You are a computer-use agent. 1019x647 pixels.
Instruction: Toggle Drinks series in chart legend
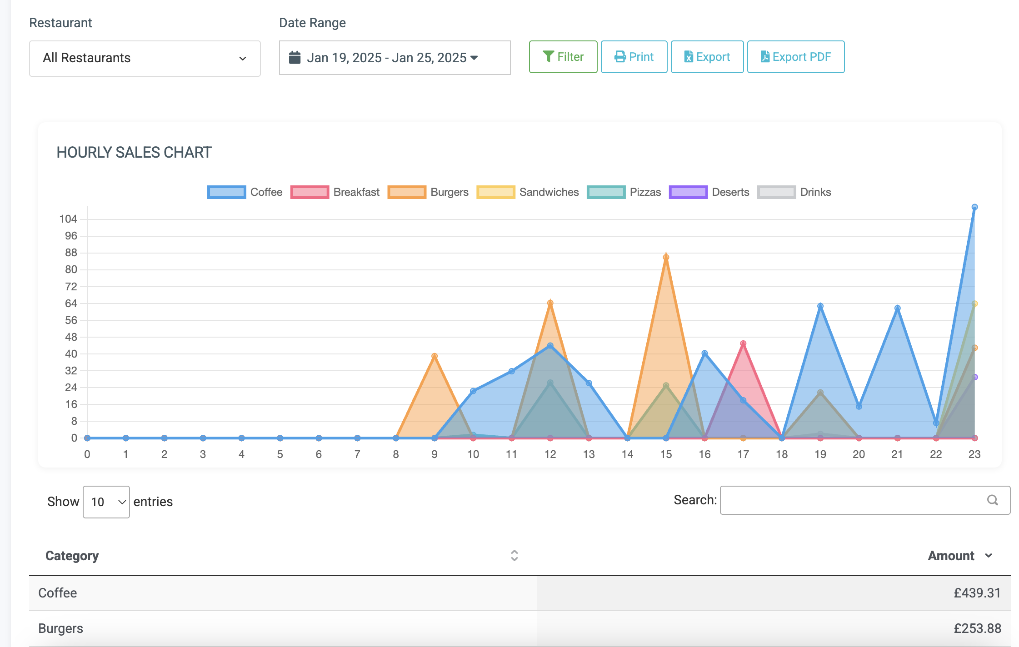(794, 192)
